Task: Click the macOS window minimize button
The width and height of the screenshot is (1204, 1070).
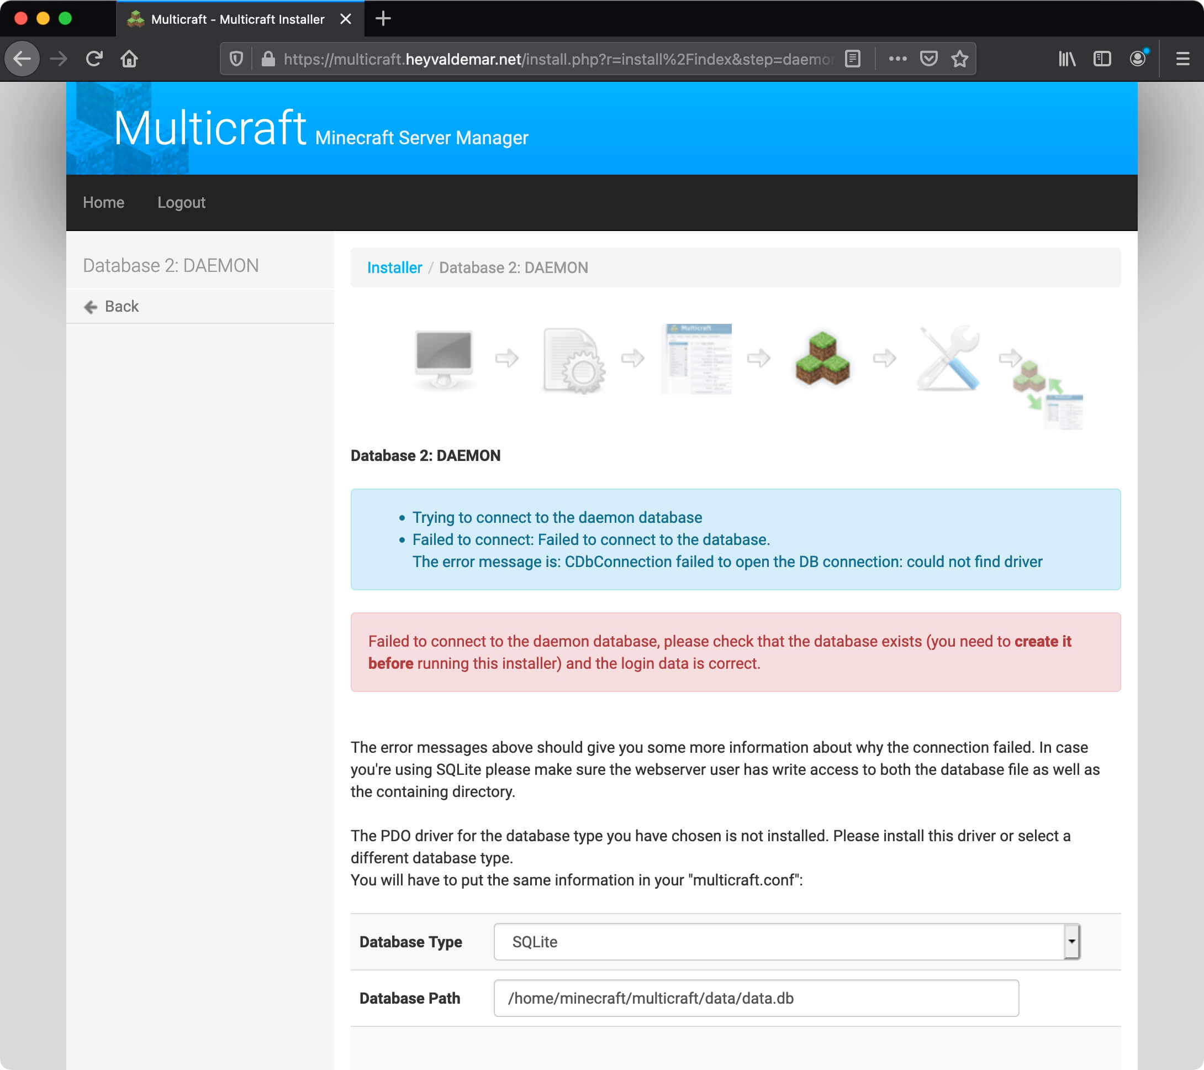Action: [43, 18]
